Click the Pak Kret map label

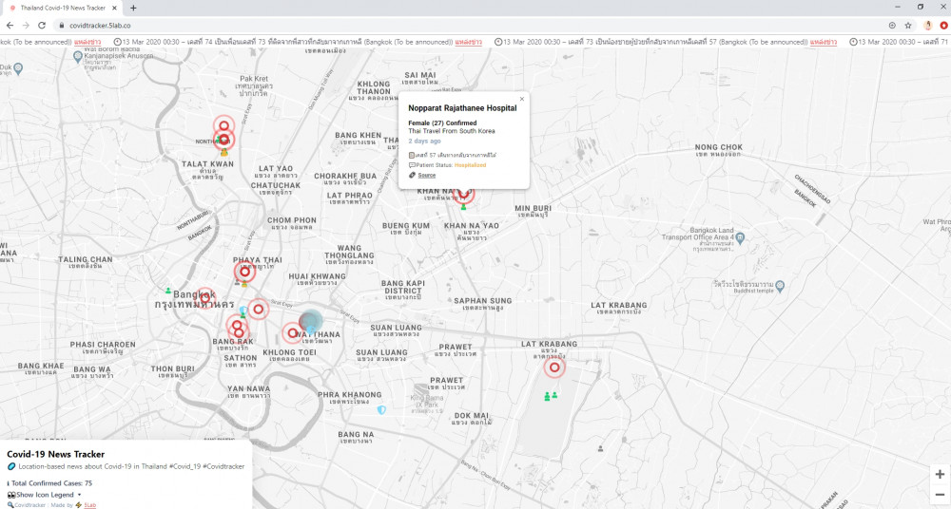coord(254,86)
